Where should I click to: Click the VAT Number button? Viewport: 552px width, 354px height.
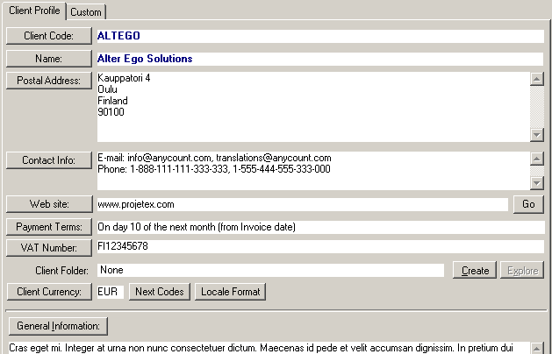point(48,247)
